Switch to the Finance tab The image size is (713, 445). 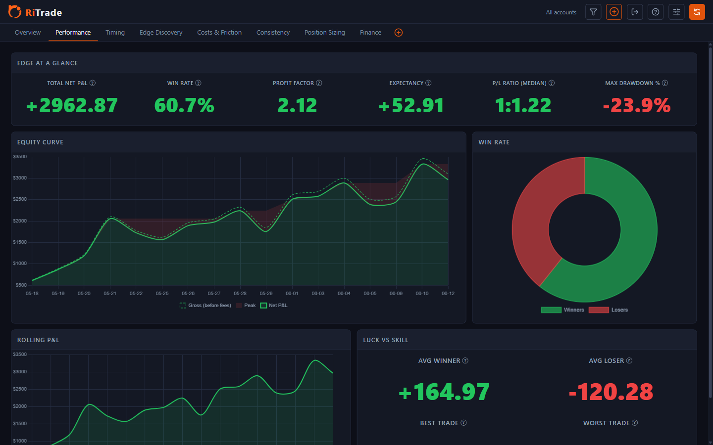point(370,33)
